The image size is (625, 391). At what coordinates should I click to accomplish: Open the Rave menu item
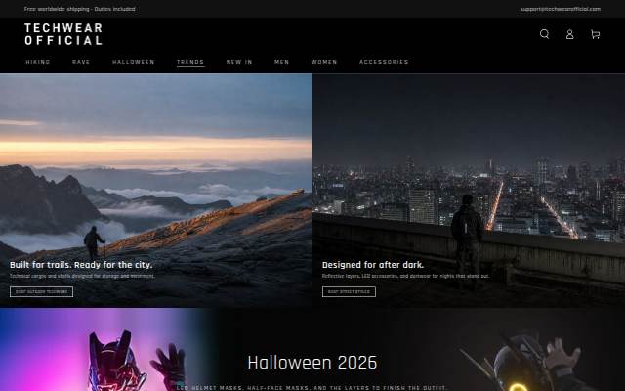click(81, 62)
